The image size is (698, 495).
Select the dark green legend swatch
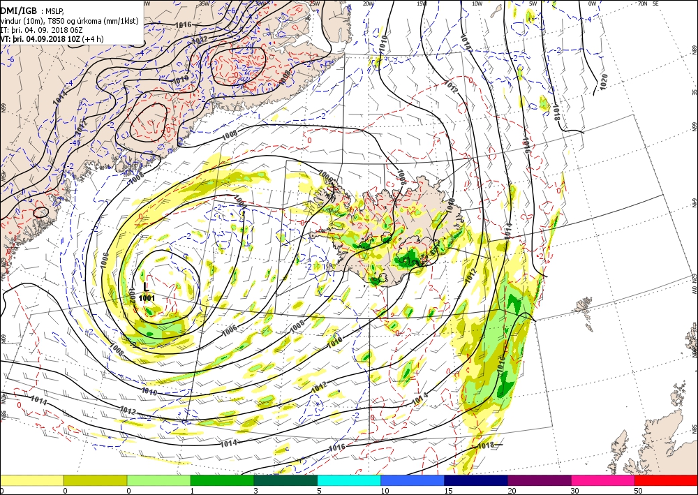tap(285, 480)
